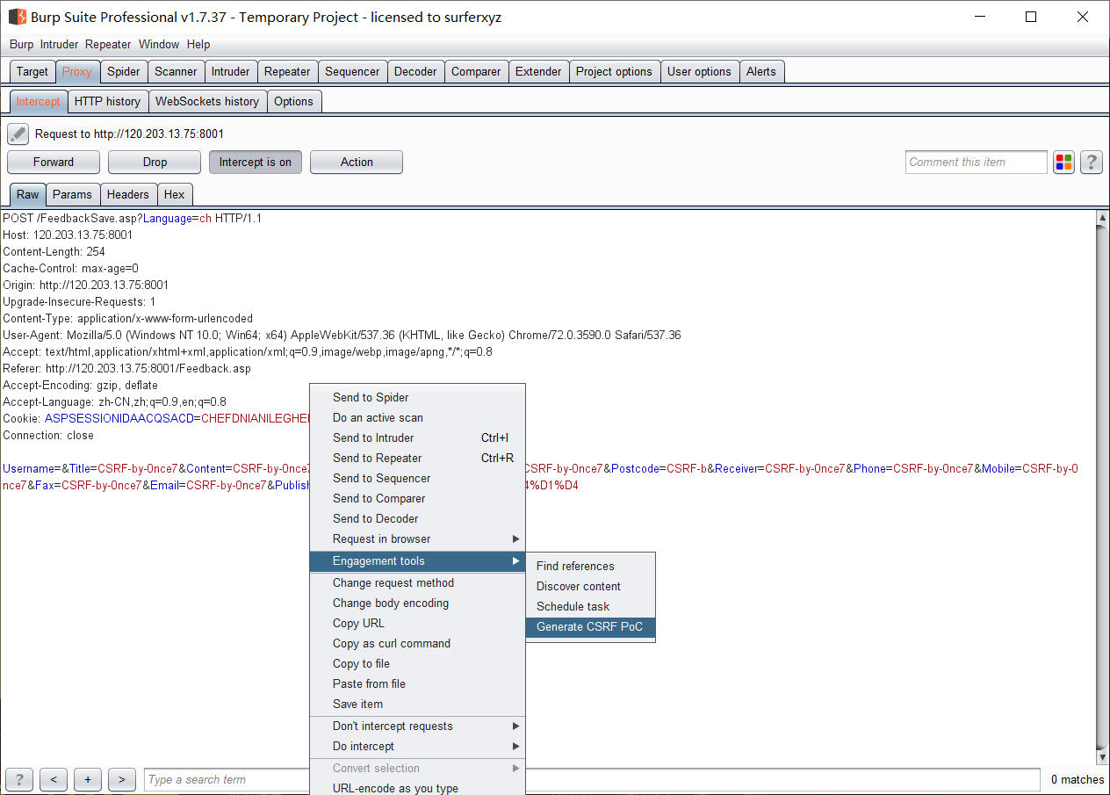Open the proxy Options tab
The width and height of the screenshot is (1110, 795).
[x=293, y=102]
